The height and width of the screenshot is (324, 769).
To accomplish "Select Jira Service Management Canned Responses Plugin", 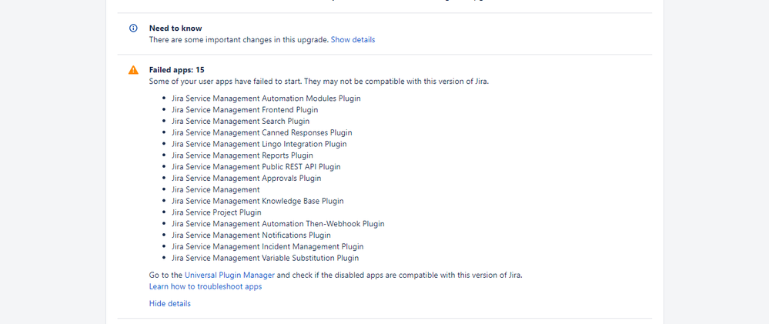I will click(262, 132).
